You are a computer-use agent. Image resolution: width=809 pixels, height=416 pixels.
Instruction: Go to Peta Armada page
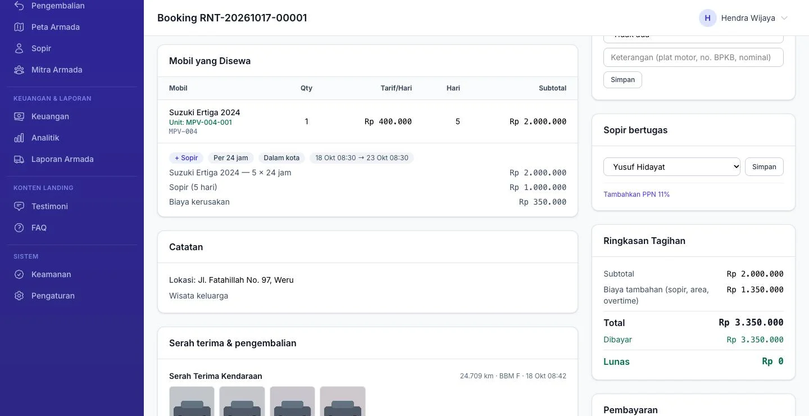click(x=72, y=27)
